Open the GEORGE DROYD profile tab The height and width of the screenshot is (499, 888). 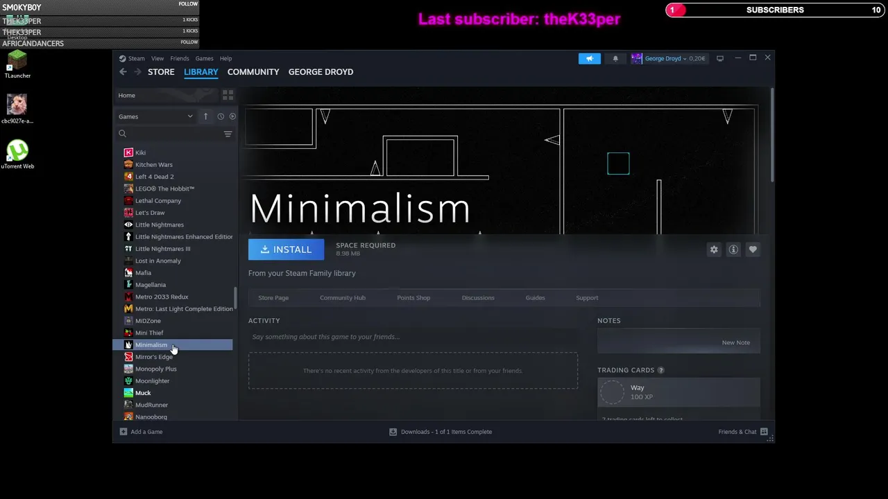click(x=321, y=71)
